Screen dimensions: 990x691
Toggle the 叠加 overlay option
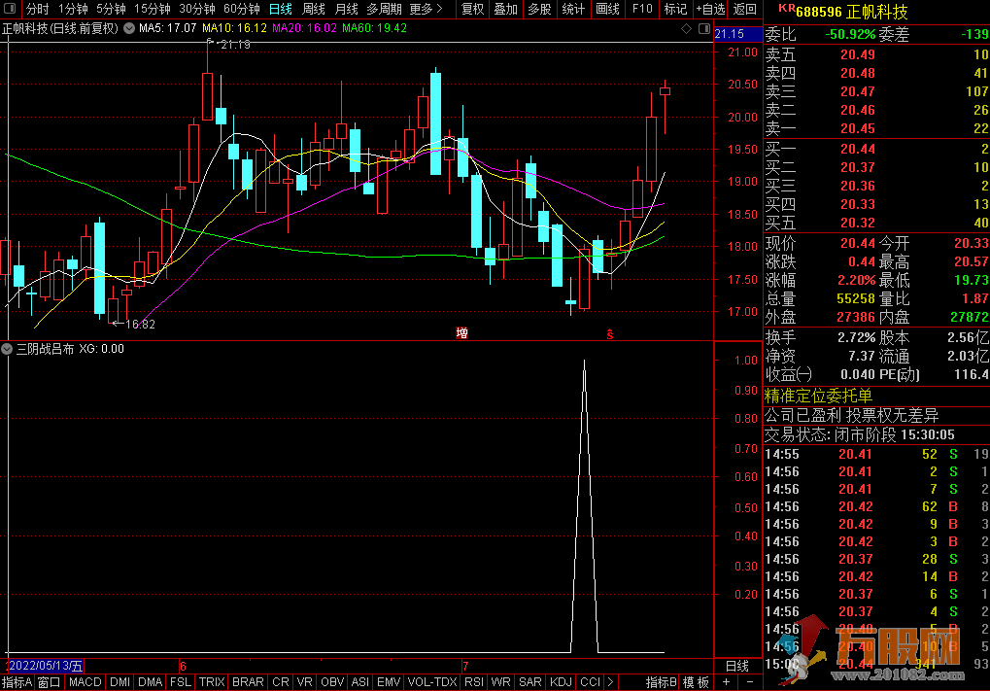(505, 9)
